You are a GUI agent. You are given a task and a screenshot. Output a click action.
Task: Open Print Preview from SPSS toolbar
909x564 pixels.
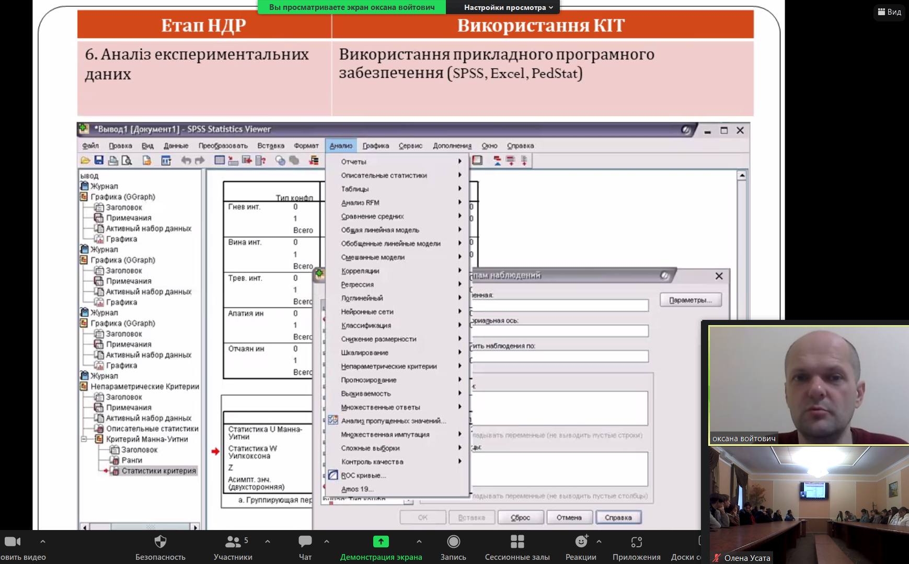[126, 160]
